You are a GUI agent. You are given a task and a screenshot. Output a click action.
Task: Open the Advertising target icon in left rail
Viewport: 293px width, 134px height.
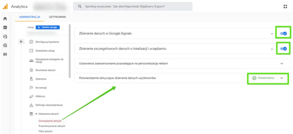[5, 45]
